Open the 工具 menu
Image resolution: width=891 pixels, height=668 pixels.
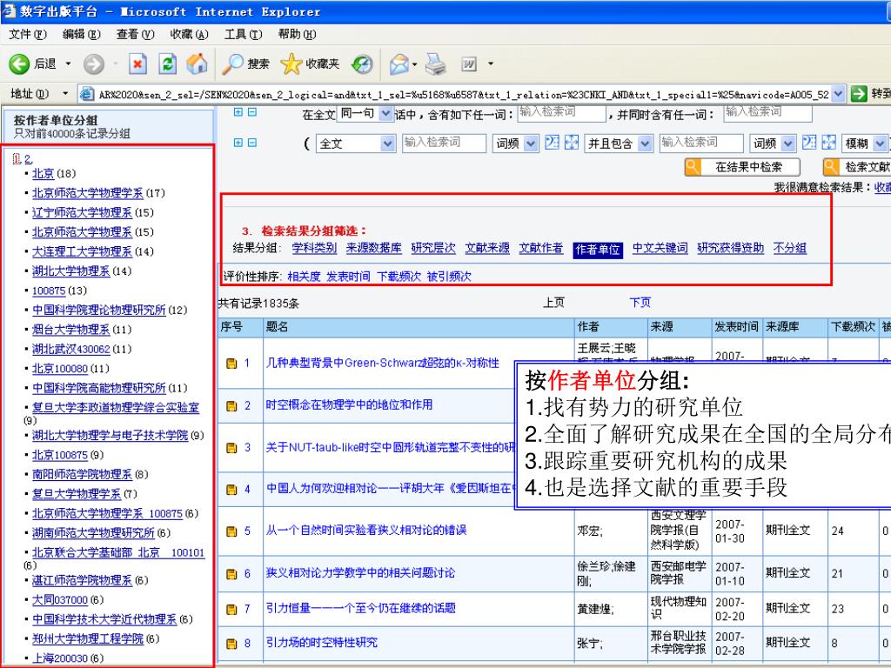click(244, 35)
